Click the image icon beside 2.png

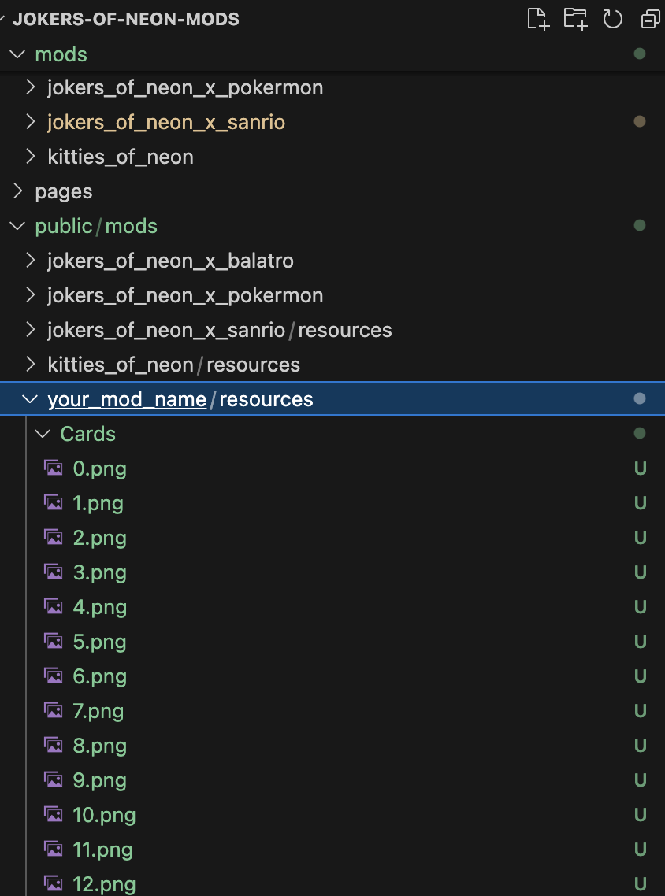click(54, 537)
